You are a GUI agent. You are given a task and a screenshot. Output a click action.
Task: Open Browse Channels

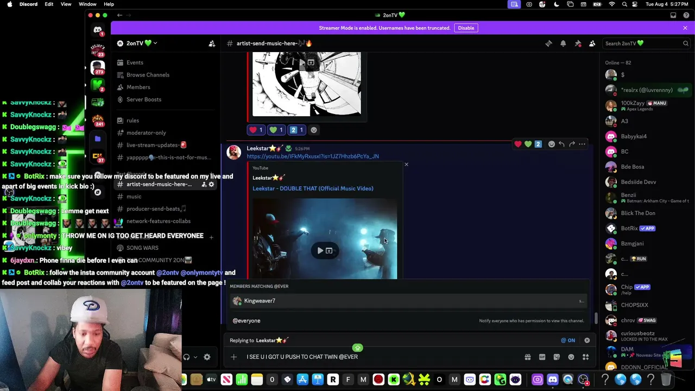pyautogui.click(x=148, y=75)
